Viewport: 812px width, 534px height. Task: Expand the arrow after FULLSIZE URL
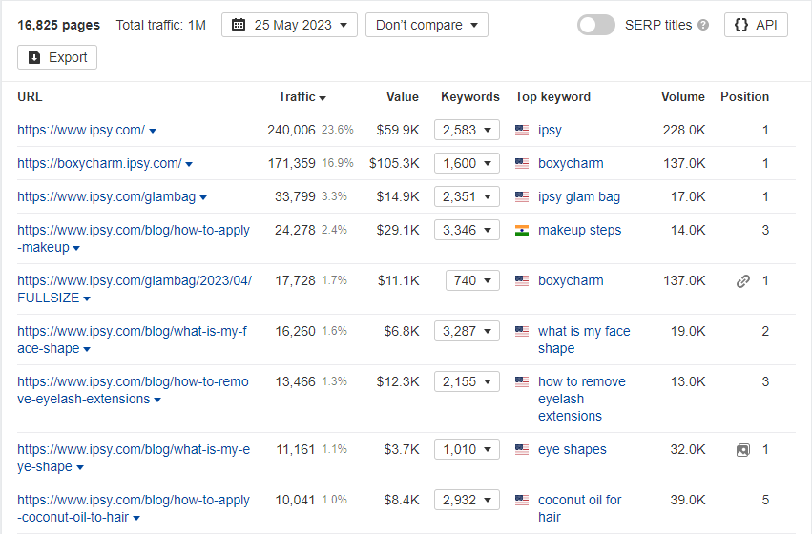87,298
